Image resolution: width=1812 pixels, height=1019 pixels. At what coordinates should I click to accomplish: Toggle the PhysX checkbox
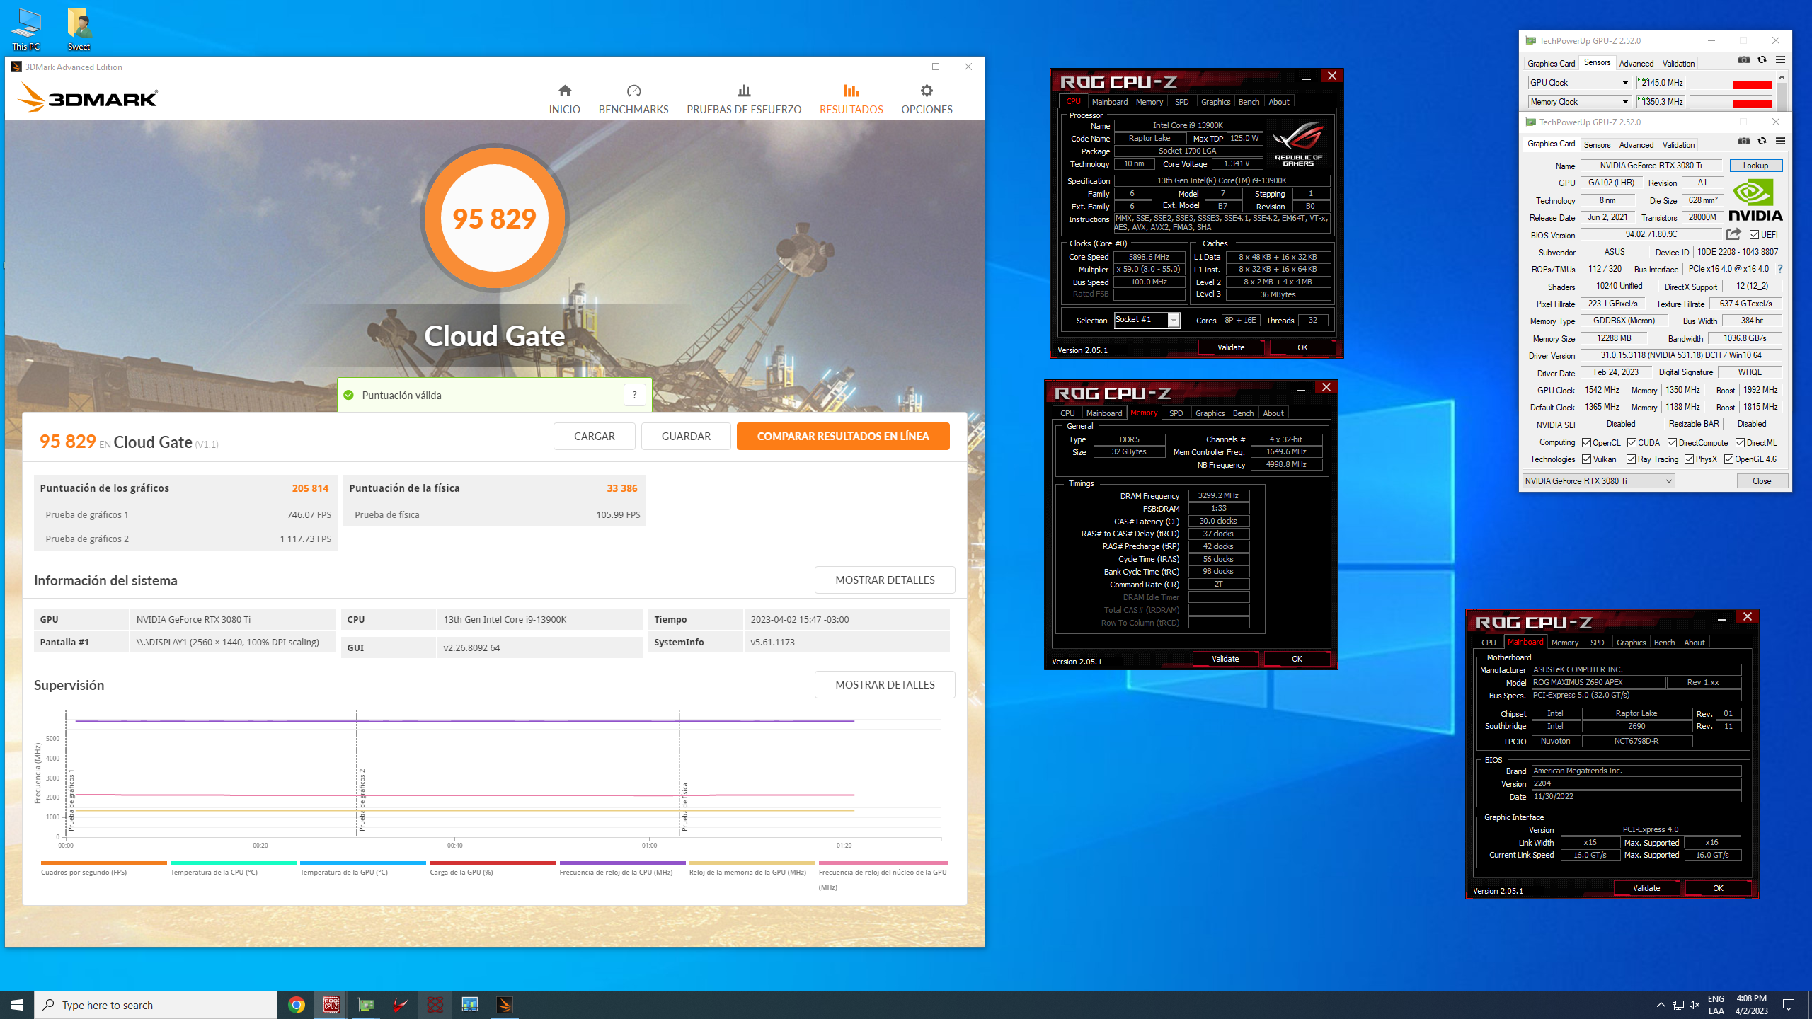[x=1689, y=459]
